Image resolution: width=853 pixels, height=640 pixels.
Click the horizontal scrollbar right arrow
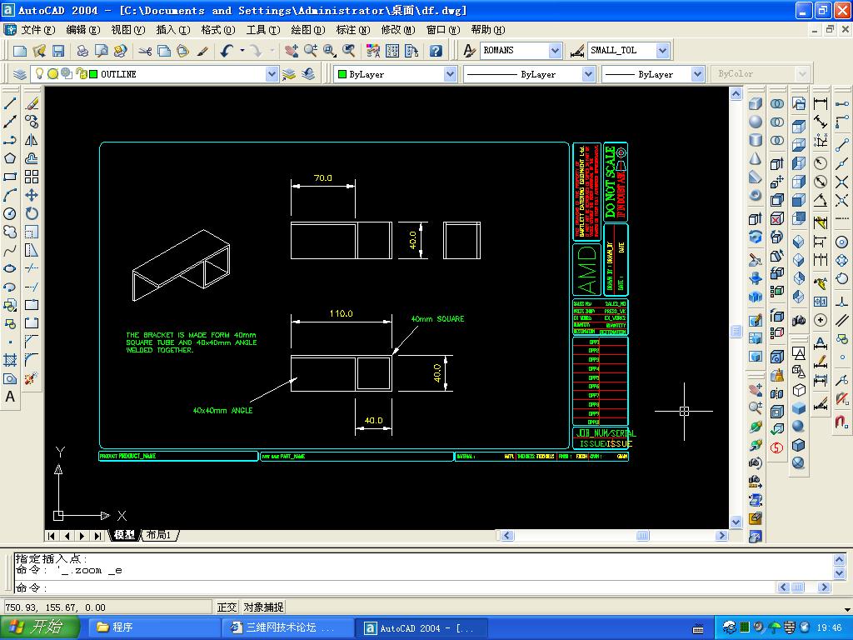pyautogui.click(x=722, y=536)
